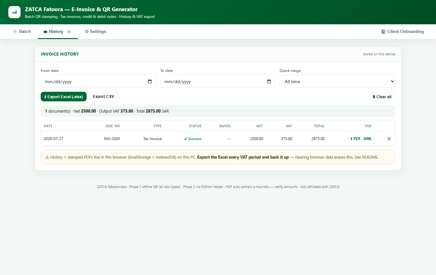Expand the Quick range dropdown
This screenshot has width=436, height=275.
click(x=337, y=82)
